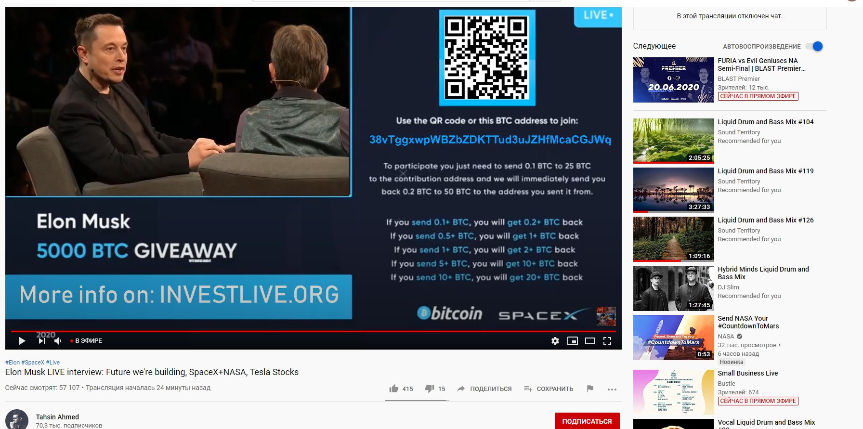
Task: Click the main video title
Action: pos(152,372)
